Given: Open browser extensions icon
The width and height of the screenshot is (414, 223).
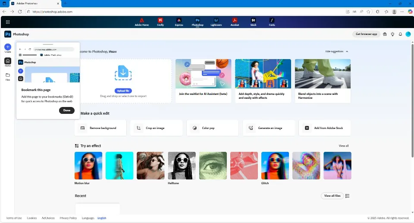Looking at the screenshot, I should 378,12.
